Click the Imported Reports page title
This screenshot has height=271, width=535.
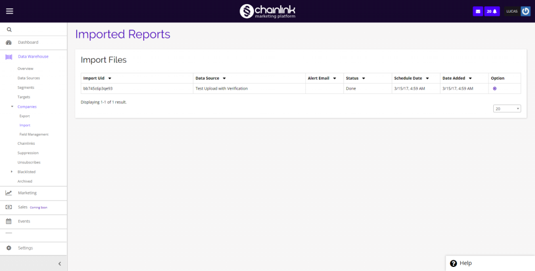tap(123, 34)
